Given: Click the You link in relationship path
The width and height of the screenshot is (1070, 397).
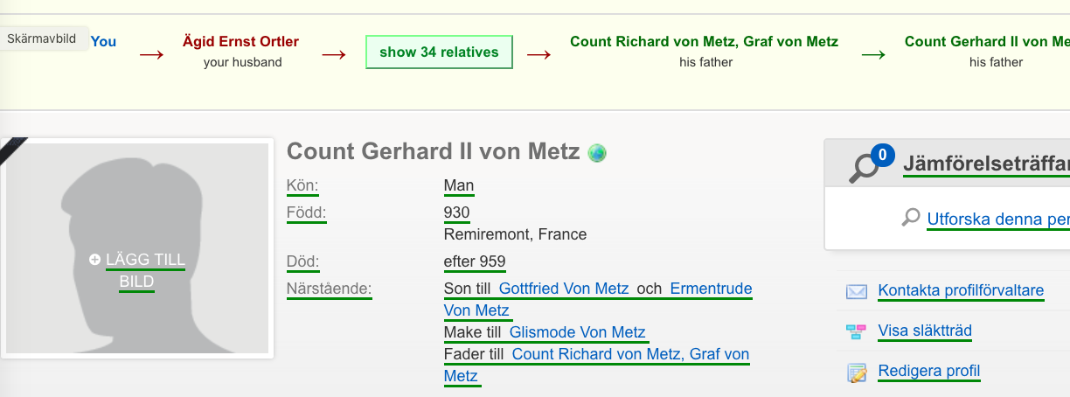Looking at the screenshot, I should point(103,41).
